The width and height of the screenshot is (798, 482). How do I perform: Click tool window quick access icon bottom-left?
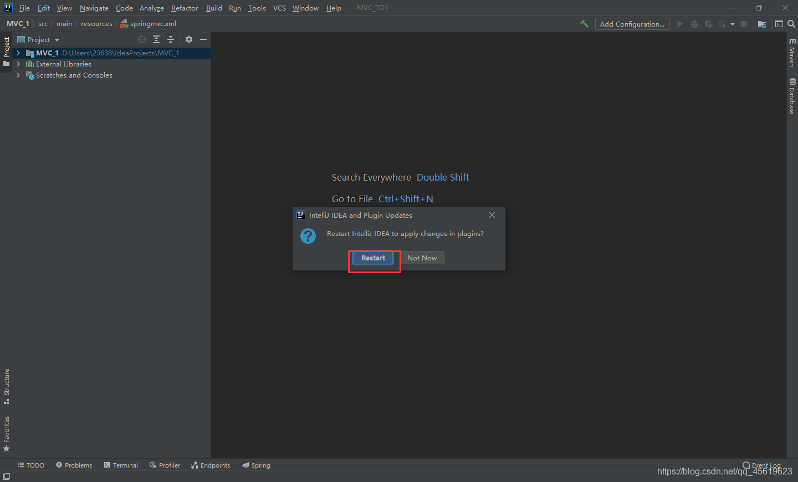7,476
